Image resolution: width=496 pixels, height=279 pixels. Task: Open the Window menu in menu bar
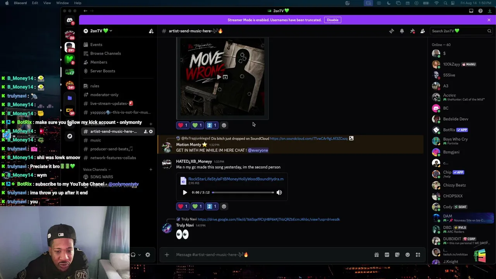pos(62,3)
